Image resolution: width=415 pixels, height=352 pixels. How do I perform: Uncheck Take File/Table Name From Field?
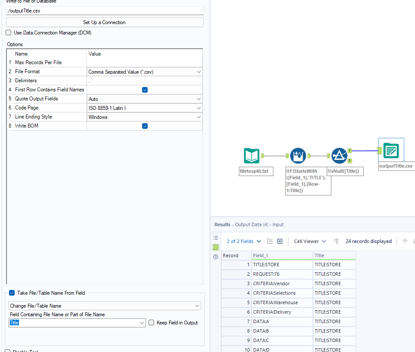(12, 293)
